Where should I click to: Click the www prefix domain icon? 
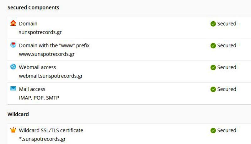point(13,45)
